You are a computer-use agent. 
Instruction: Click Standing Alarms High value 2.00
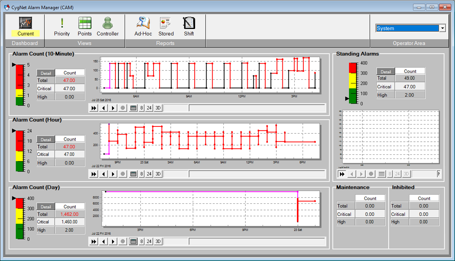coord(409,95)
